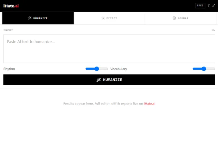Adjust the Rhythm slider
The width and height of the screenshot is (218, 167).
coord(97,69)
